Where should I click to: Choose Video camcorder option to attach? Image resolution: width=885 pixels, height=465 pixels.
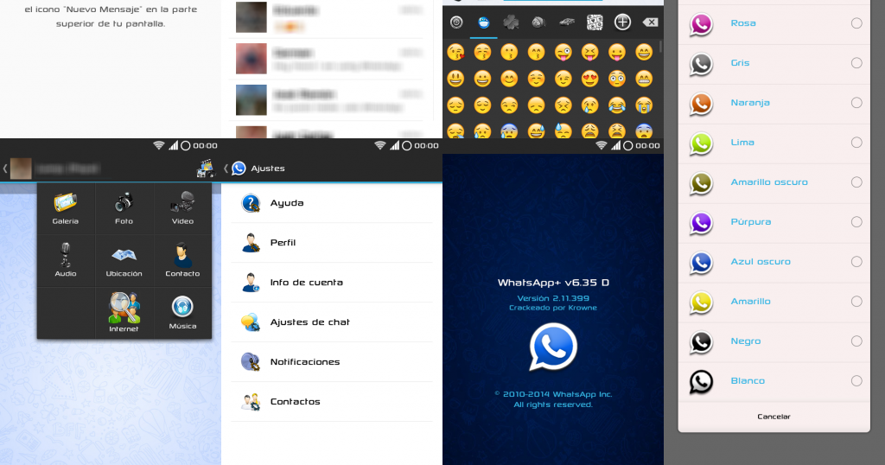pos(182,208)
